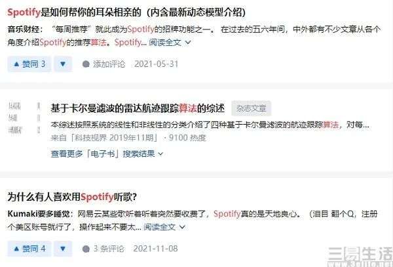
Task: Click the chevron after 搜索结果
Action: click(160, 154)
